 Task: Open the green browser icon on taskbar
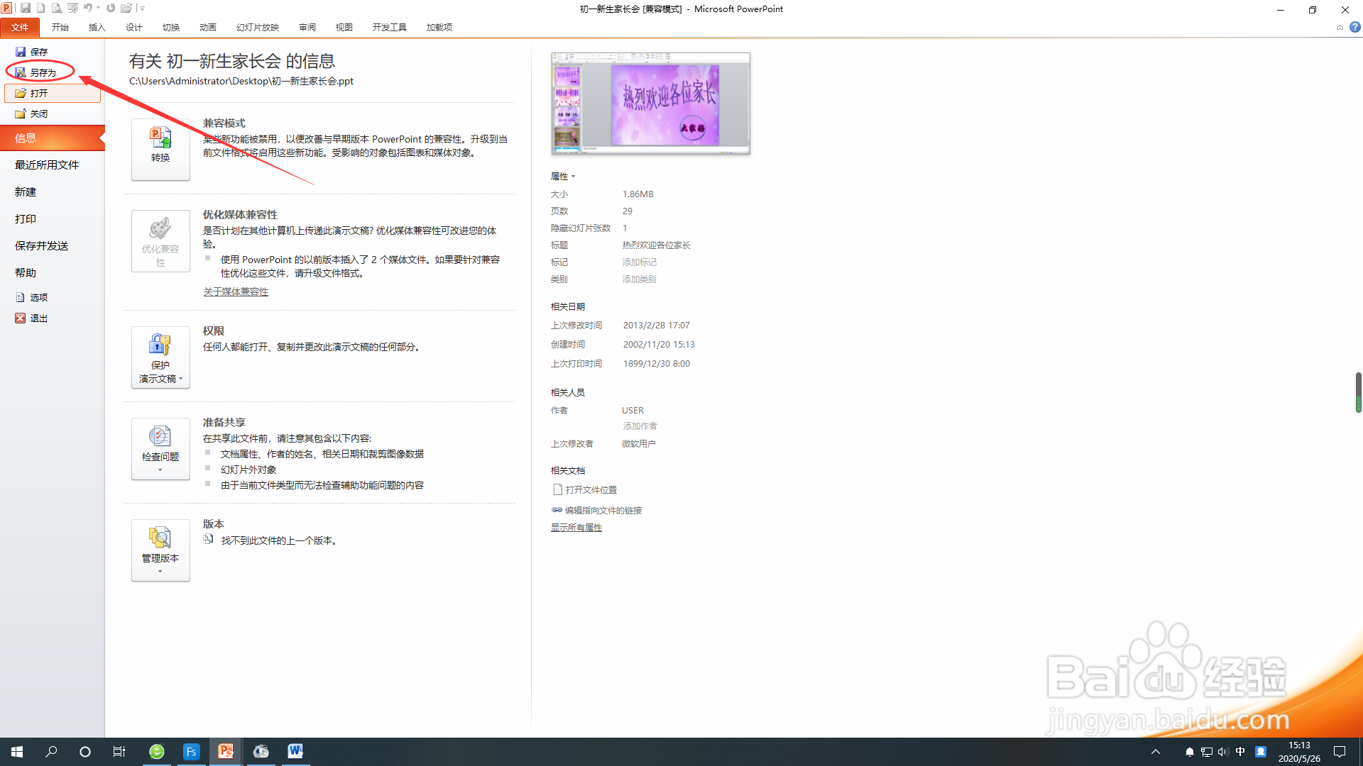pos(157,752)
